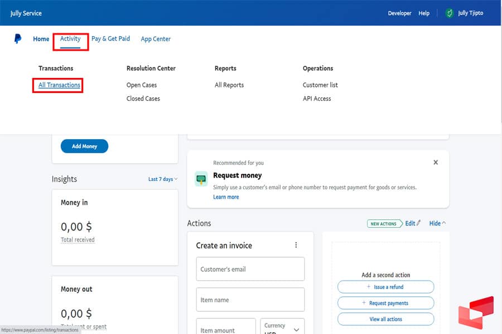Click the user profile avatar icon
The height and width of the screenshot is (334, 502).
450,13
